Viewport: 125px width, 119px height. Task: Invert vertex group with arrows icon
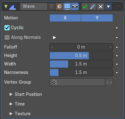[x=109, y=82]
